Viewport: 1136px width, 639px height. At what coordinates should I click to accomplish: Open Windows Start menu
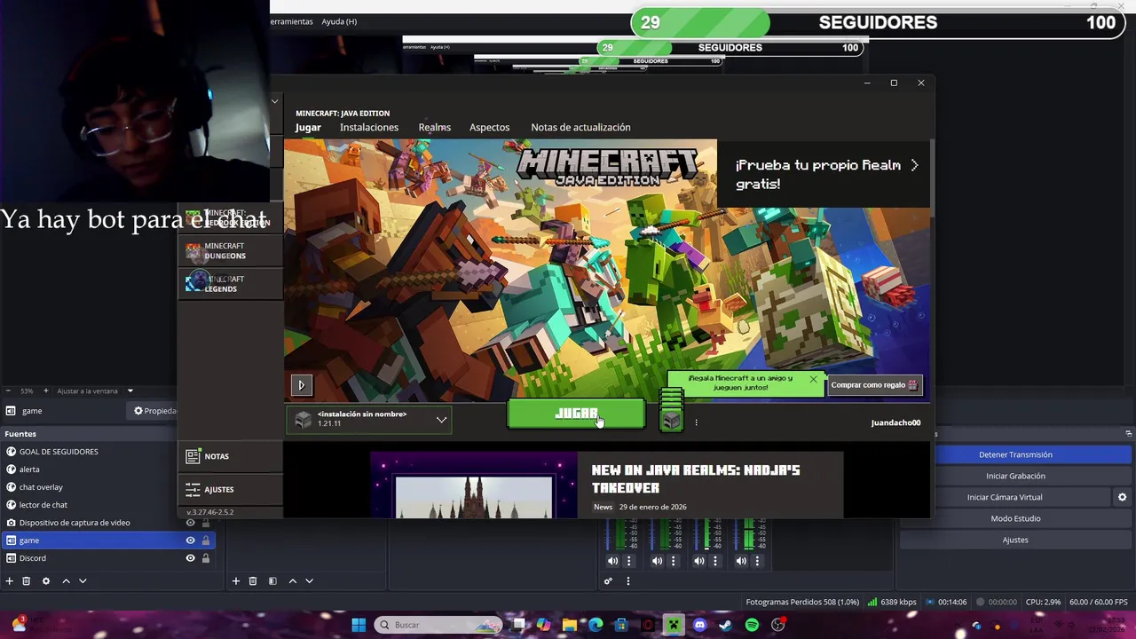[359, 625]
